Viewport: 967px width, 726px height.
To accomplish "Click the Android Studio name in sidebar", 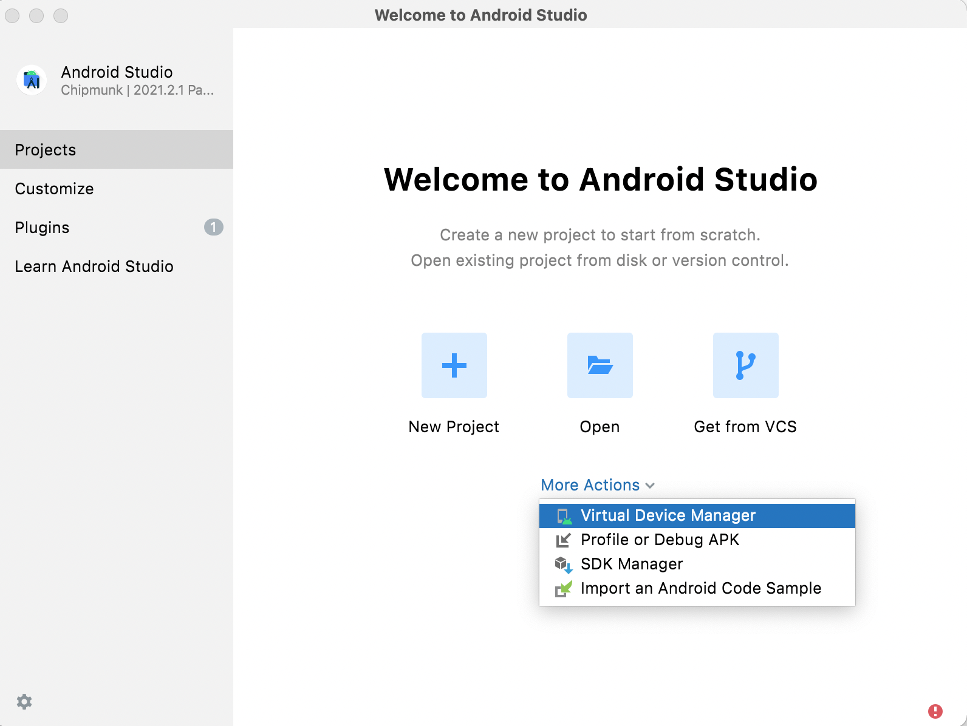I will (117, 72).
